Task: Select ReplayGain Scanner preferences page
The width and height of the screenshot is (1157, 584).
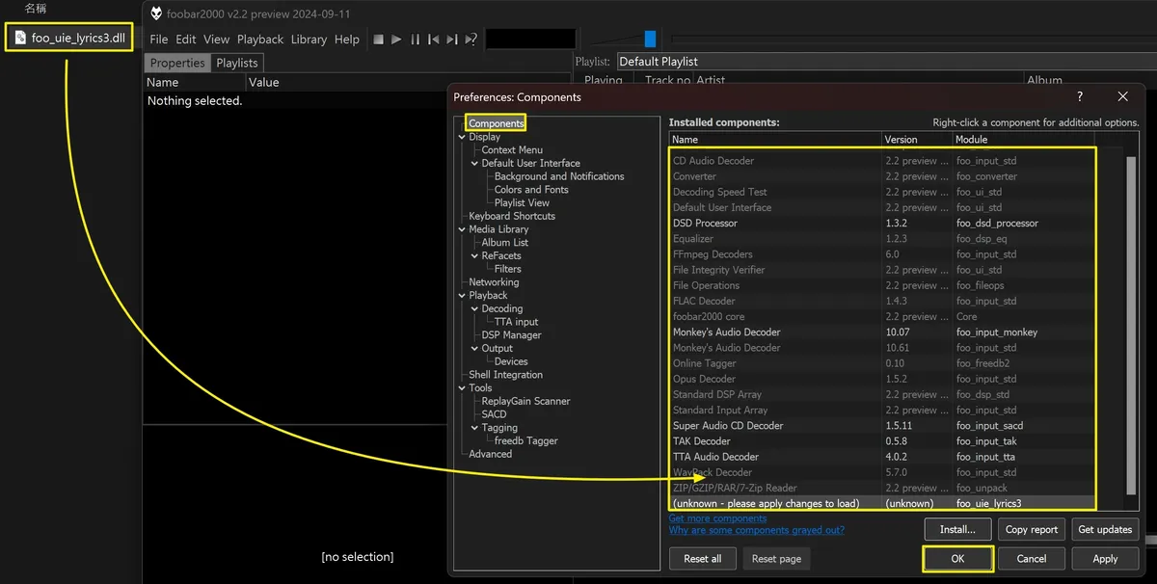Action: [525, 401]
